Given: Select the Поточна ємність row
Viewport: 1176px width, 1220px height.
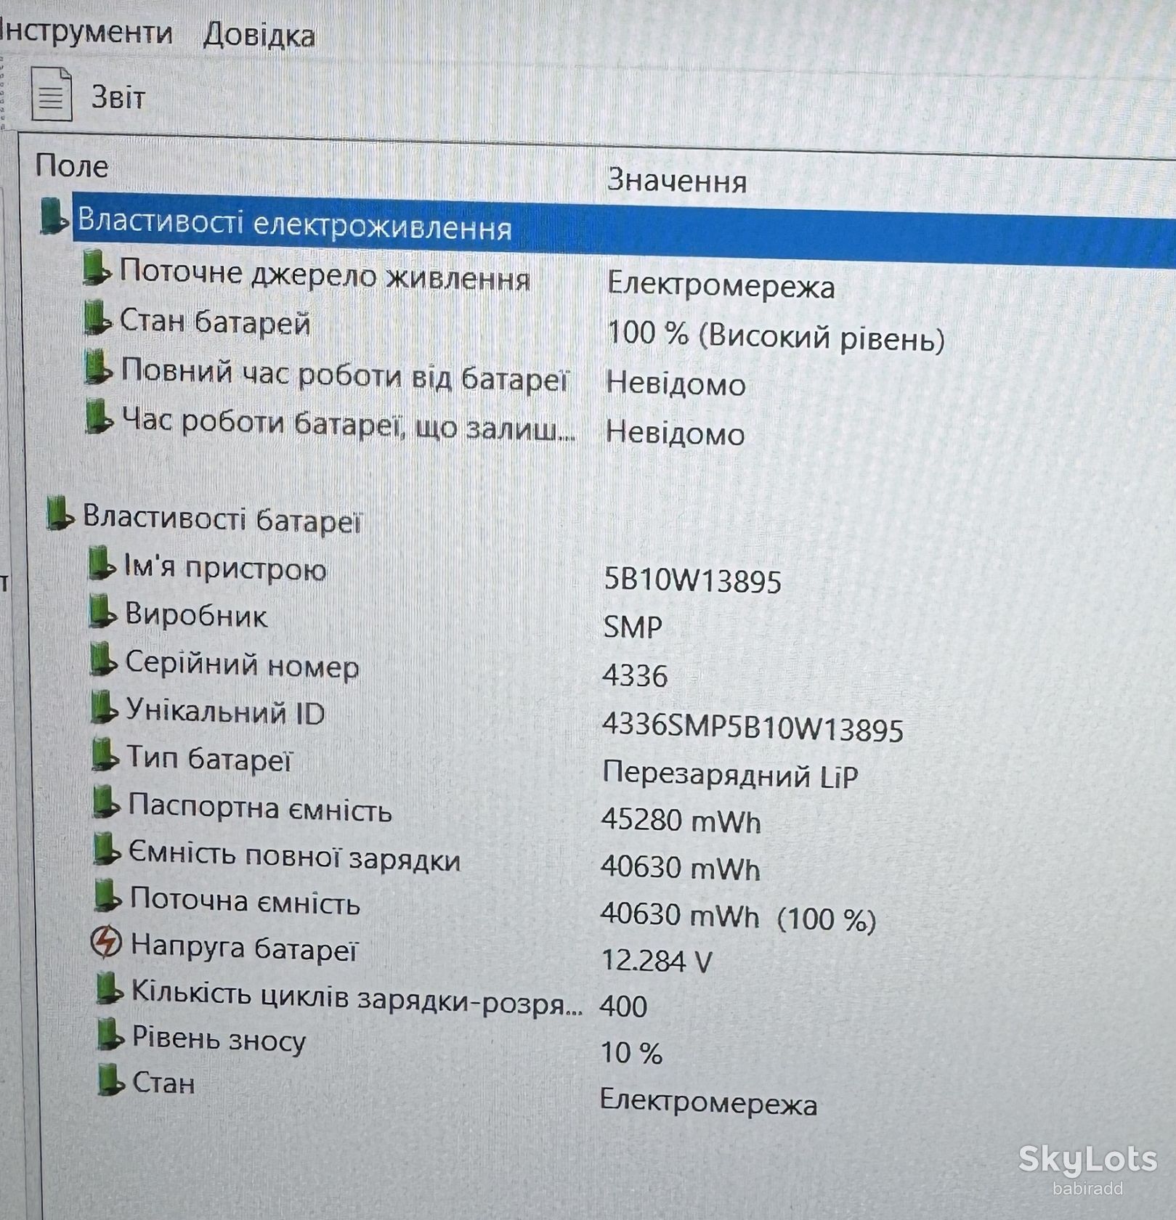Looking at the screenshot, I should pos(246,901).
